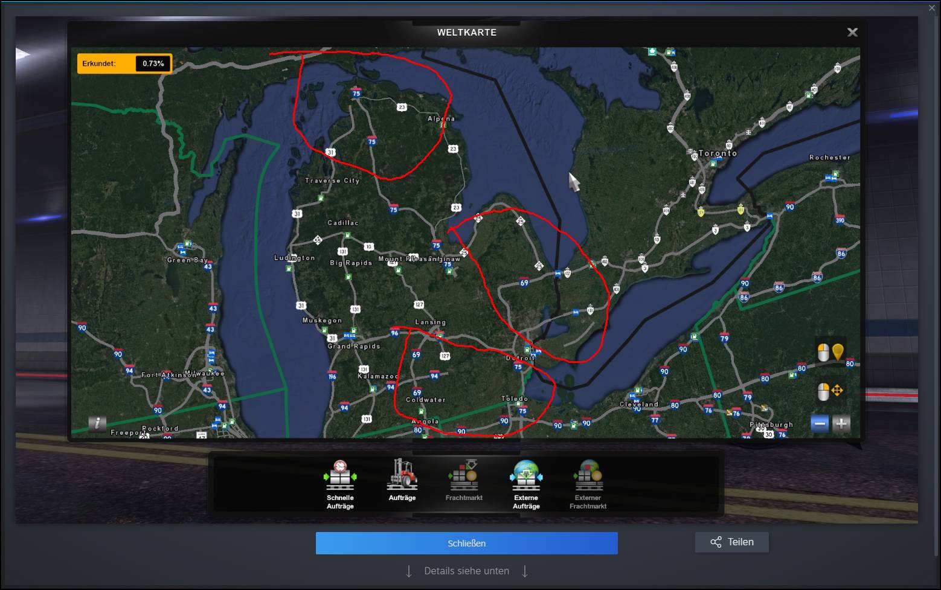
Task: Click the Coldwater city label
Action: [425, 400]
